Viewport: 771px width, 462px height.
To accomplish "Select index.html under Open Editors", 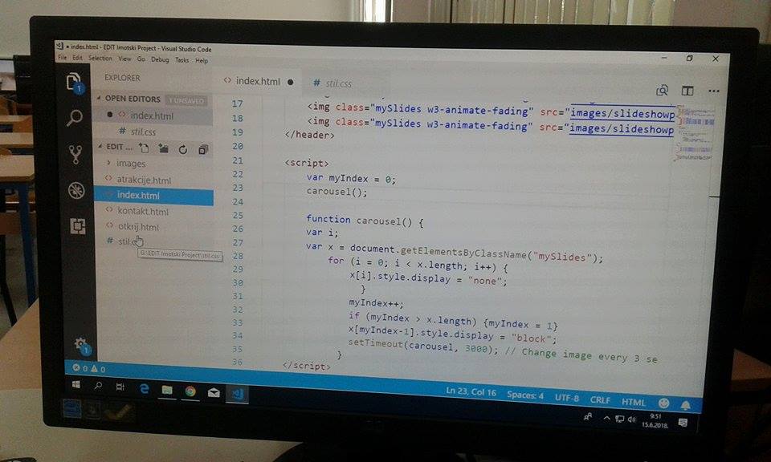I will tap(153, 115).
